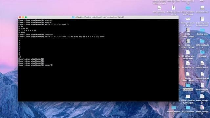Screen dimensions: 210x118
Task: Select the event_recog.eps file icon
Action: coord(202,96)
